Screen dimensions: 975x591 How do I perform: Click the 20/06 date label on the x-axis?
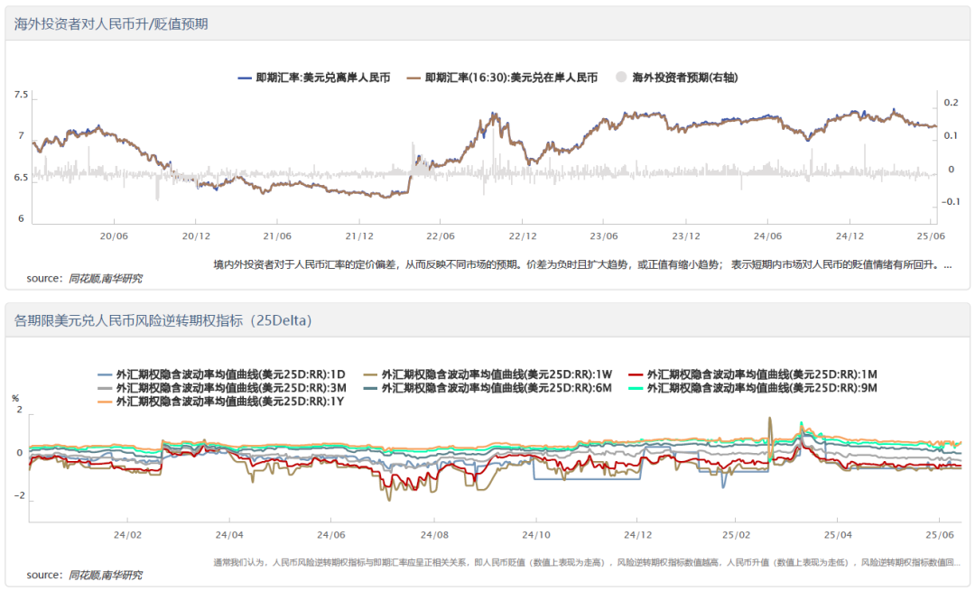[x=114, y=236]
